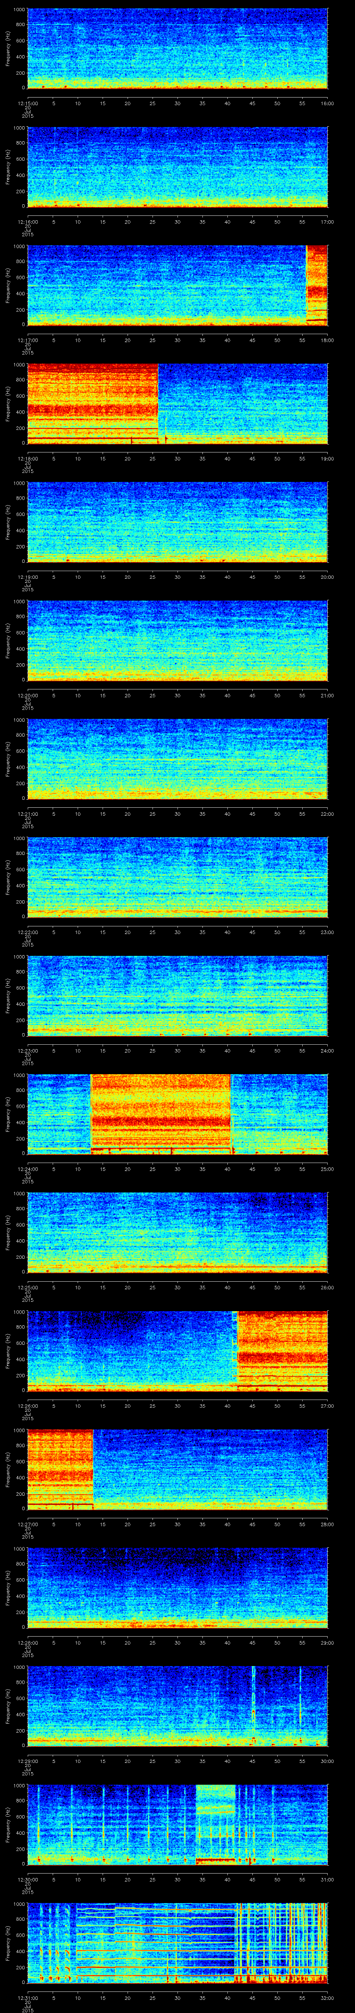Click the 18:00 end time label
This screenshot has height=2013, width=355.
click(x=328, y=340)
